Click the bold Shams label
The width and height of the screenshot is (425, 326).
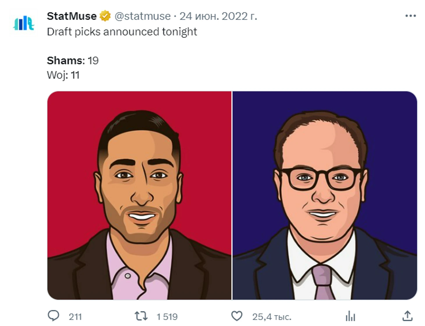pos(65,61)
